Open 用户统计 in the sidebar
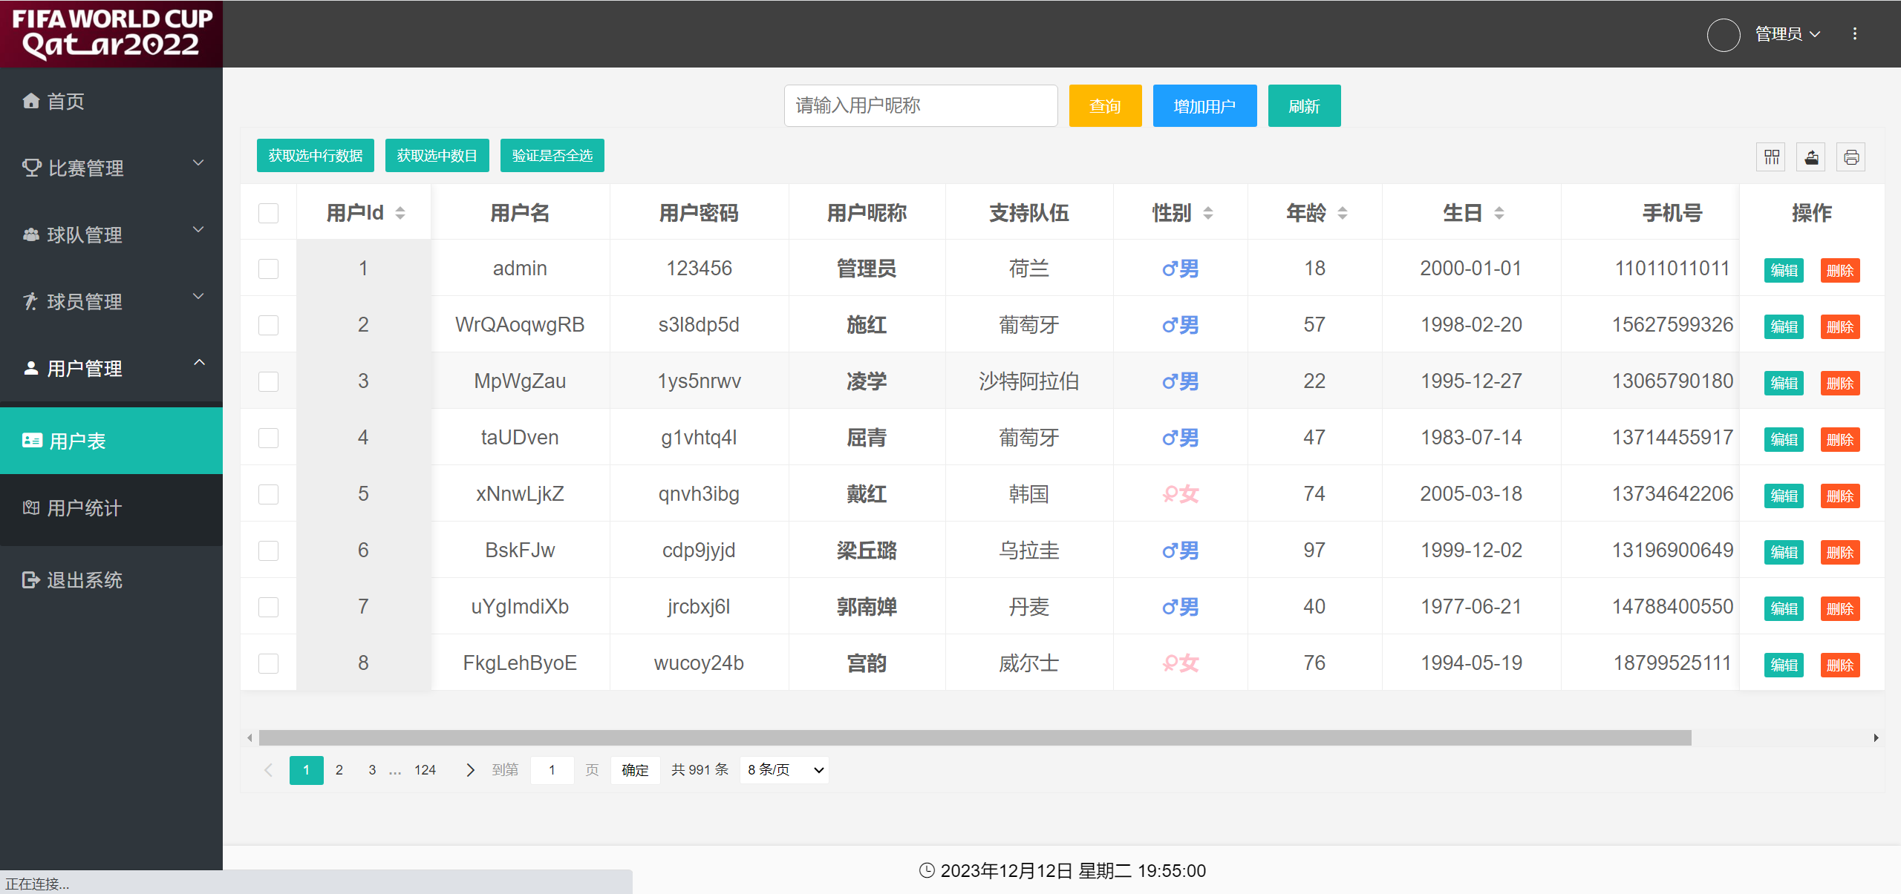The height and width of the screenshot is (894, 1901). (x=84, y=508)
